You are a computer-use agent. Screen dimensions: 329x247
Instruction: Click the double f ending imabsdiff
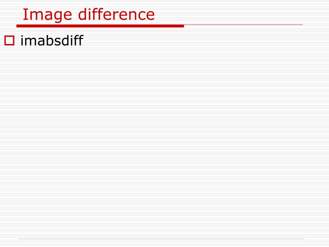click(x=79, y=40)
